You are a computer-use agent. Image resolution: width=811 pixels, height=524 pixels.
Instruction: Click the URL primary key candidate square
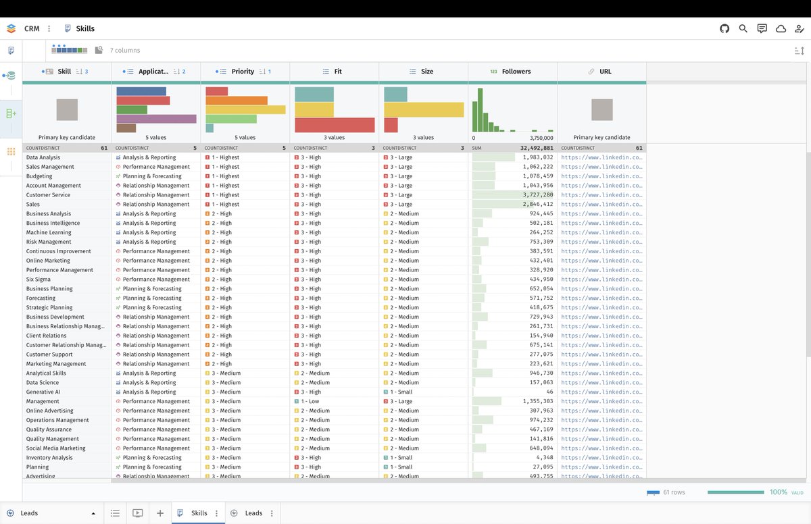pos(601,109)
